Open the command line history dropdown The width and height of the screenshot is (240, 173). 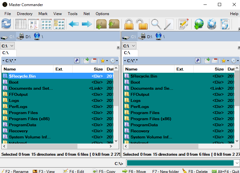(x=237, y=163)
